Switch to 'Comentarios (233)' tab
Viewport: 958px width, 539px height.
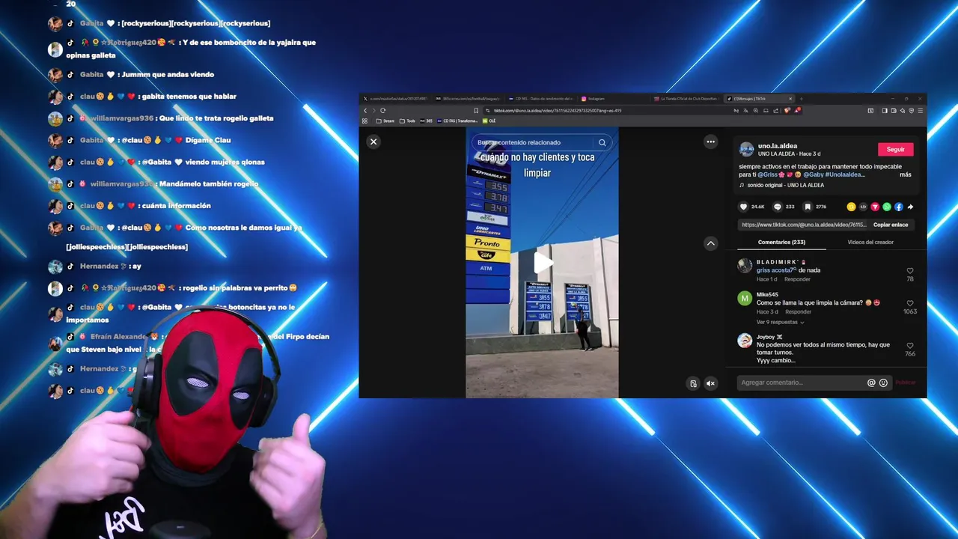click(x=781, y=243)
